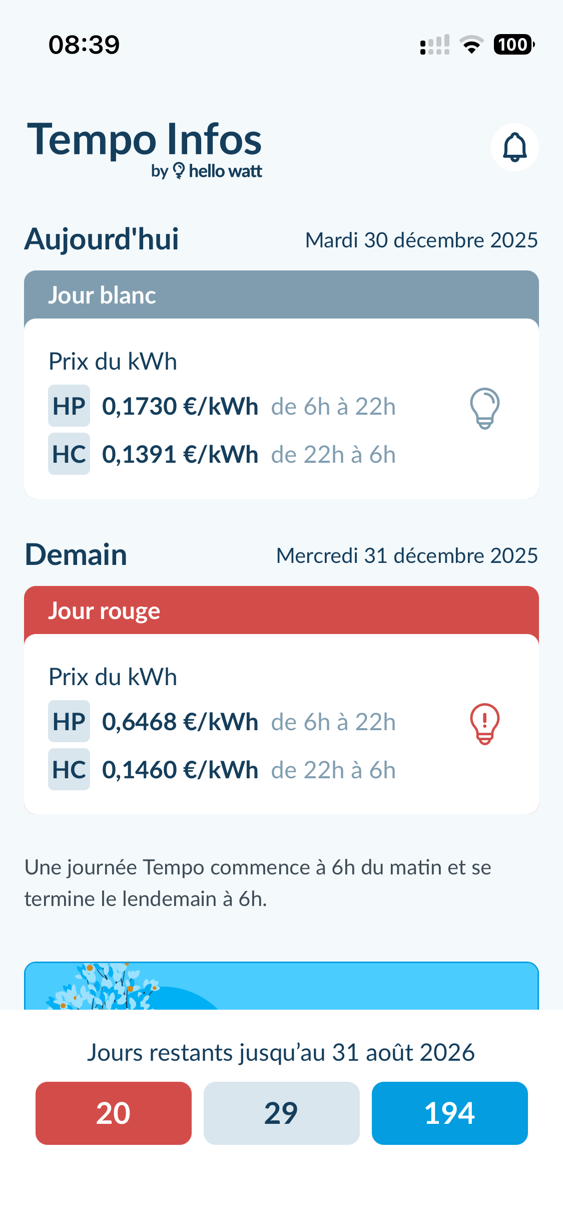
Task: Tap the HC badge in today's card
Action: tap(69, 454)
